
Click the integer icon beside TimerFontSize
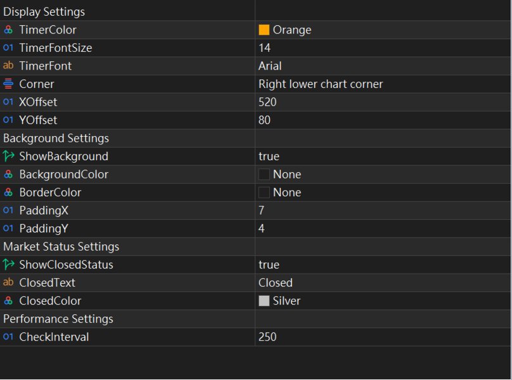(x=8, y=47)
